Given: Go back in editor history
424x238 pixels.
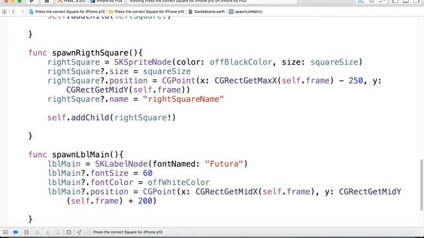Looking at the screenshot, I should coord(13,12).
